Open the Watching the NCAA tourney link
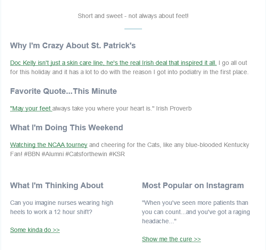Viewport: 266px width, 250px height. click(49, 145)
